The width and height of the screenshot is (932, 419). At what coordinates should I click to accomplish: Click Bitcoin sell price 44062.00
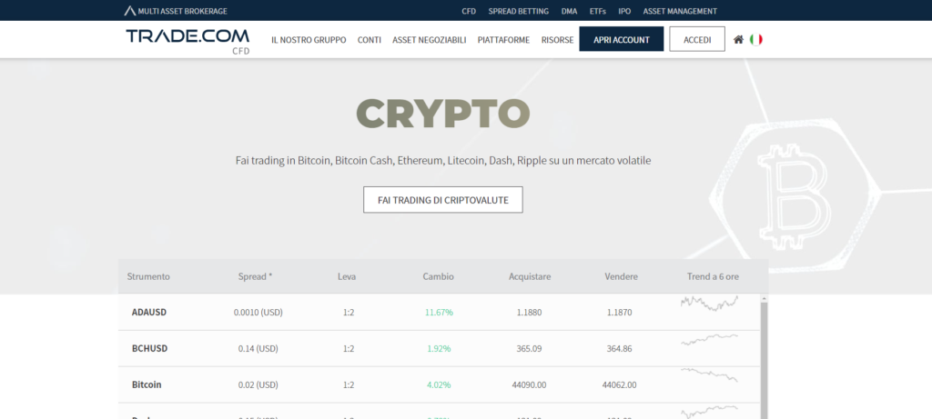click(619, 384)
